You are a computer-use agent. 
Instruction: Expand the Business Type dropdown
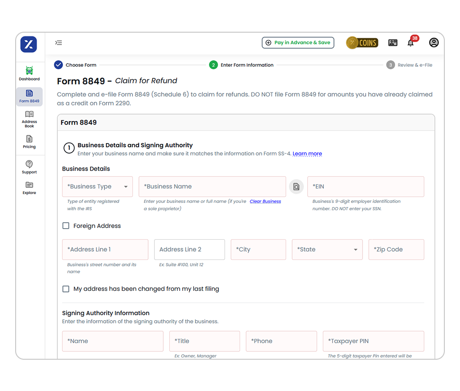coord(98,187)
